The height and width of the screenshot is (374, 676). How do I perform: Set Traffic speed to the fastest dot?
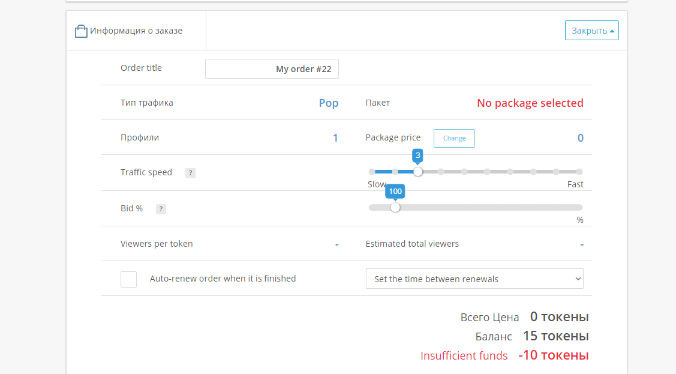coord(579,172)
